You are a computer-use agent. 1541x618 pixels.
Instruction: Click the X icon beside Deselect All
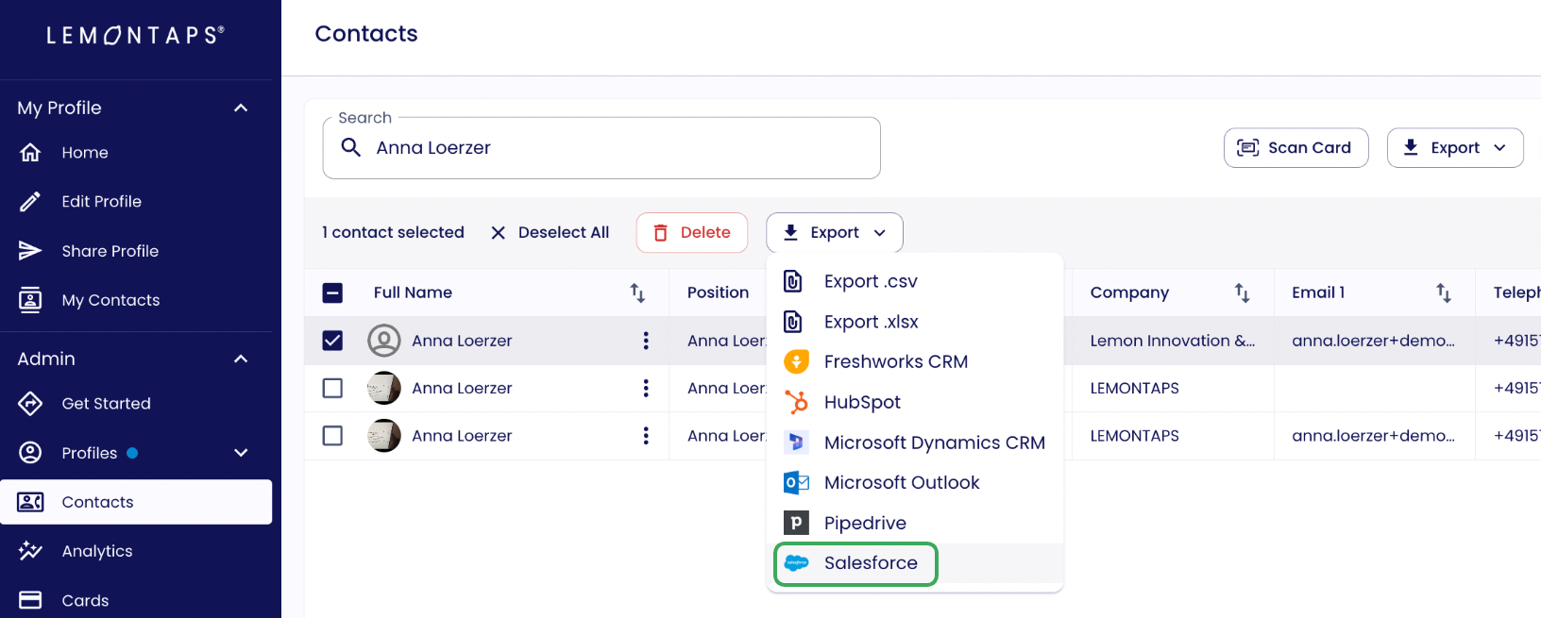(499, 232)
